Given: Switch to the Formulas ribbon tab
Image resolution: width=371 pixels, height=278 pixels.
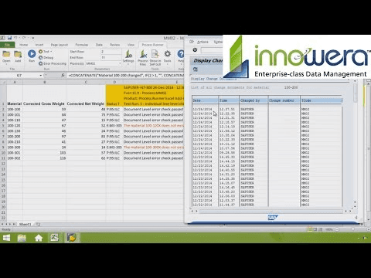Looking at the screenshot, I should (x=82, y=45).
